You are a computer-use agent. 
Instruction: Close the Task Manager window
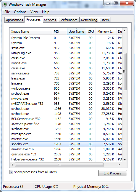127,4
